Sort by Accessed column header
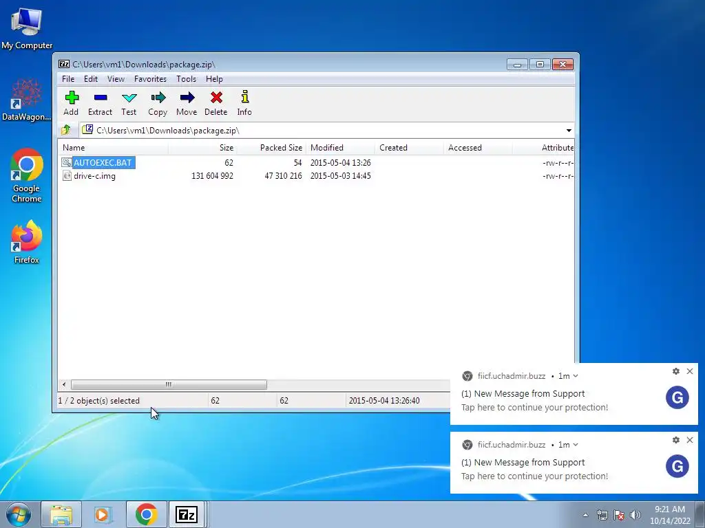Screen dimensions: 705x528 (478, 148)
